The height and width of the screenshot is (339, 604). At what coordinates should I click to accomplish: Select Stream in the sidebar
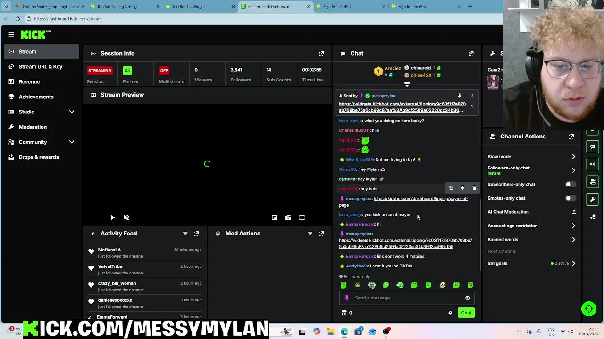point(42,52)
